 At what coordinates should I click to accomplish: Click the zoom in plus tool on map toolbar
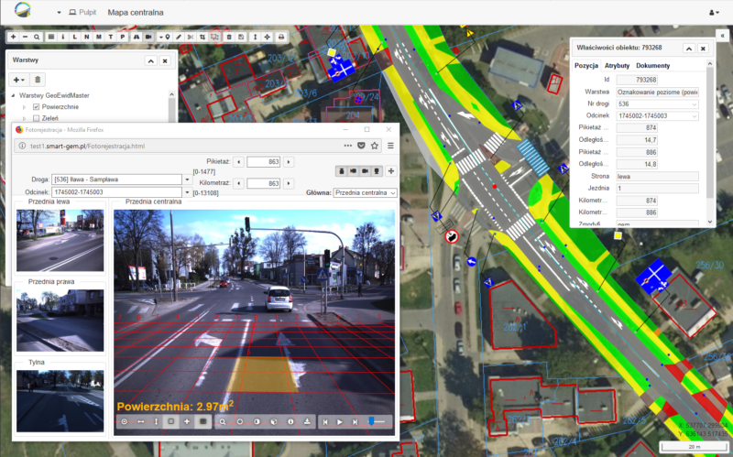14,37
